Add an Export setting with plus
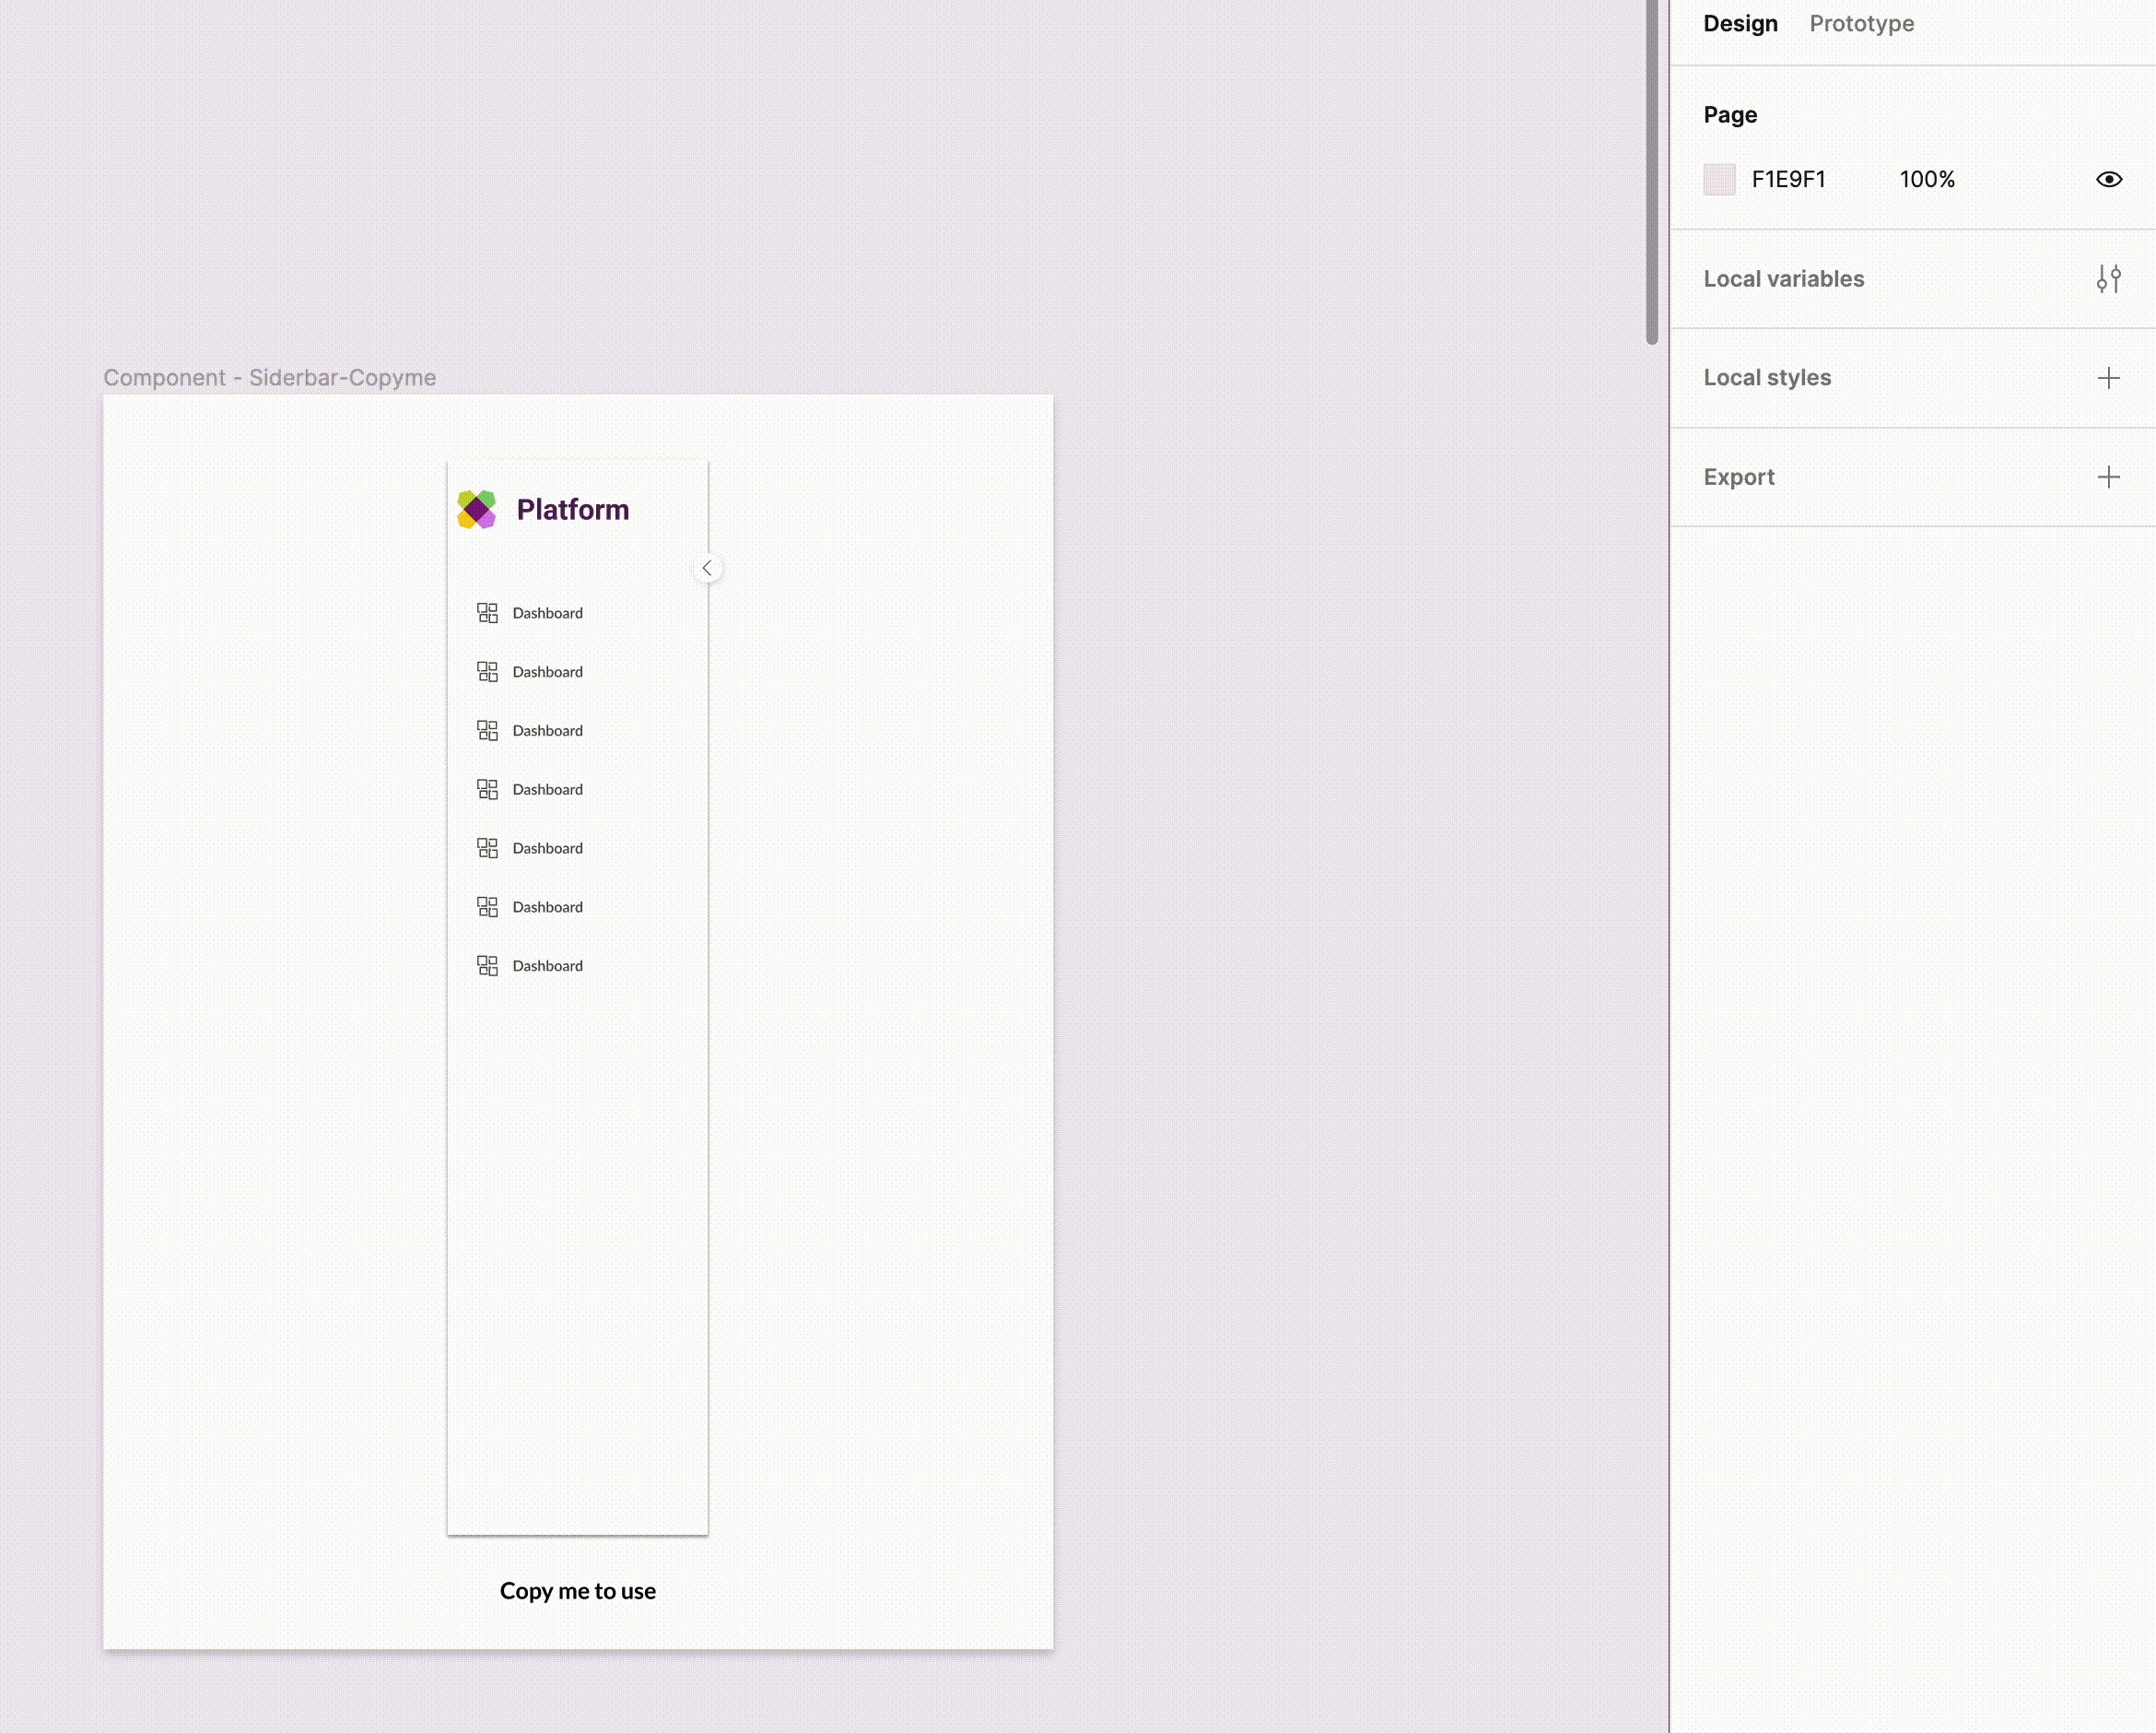 (x=2108, y=477)
